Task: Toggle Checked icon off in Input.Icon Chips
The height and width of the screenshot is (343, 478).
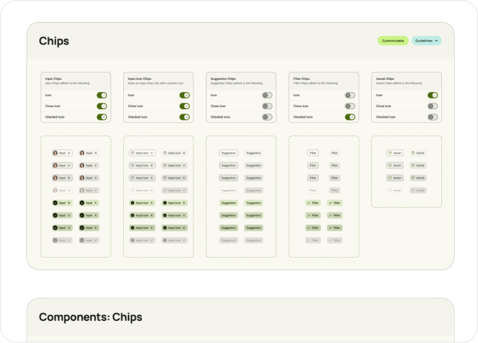Action: tap(185, 117)
